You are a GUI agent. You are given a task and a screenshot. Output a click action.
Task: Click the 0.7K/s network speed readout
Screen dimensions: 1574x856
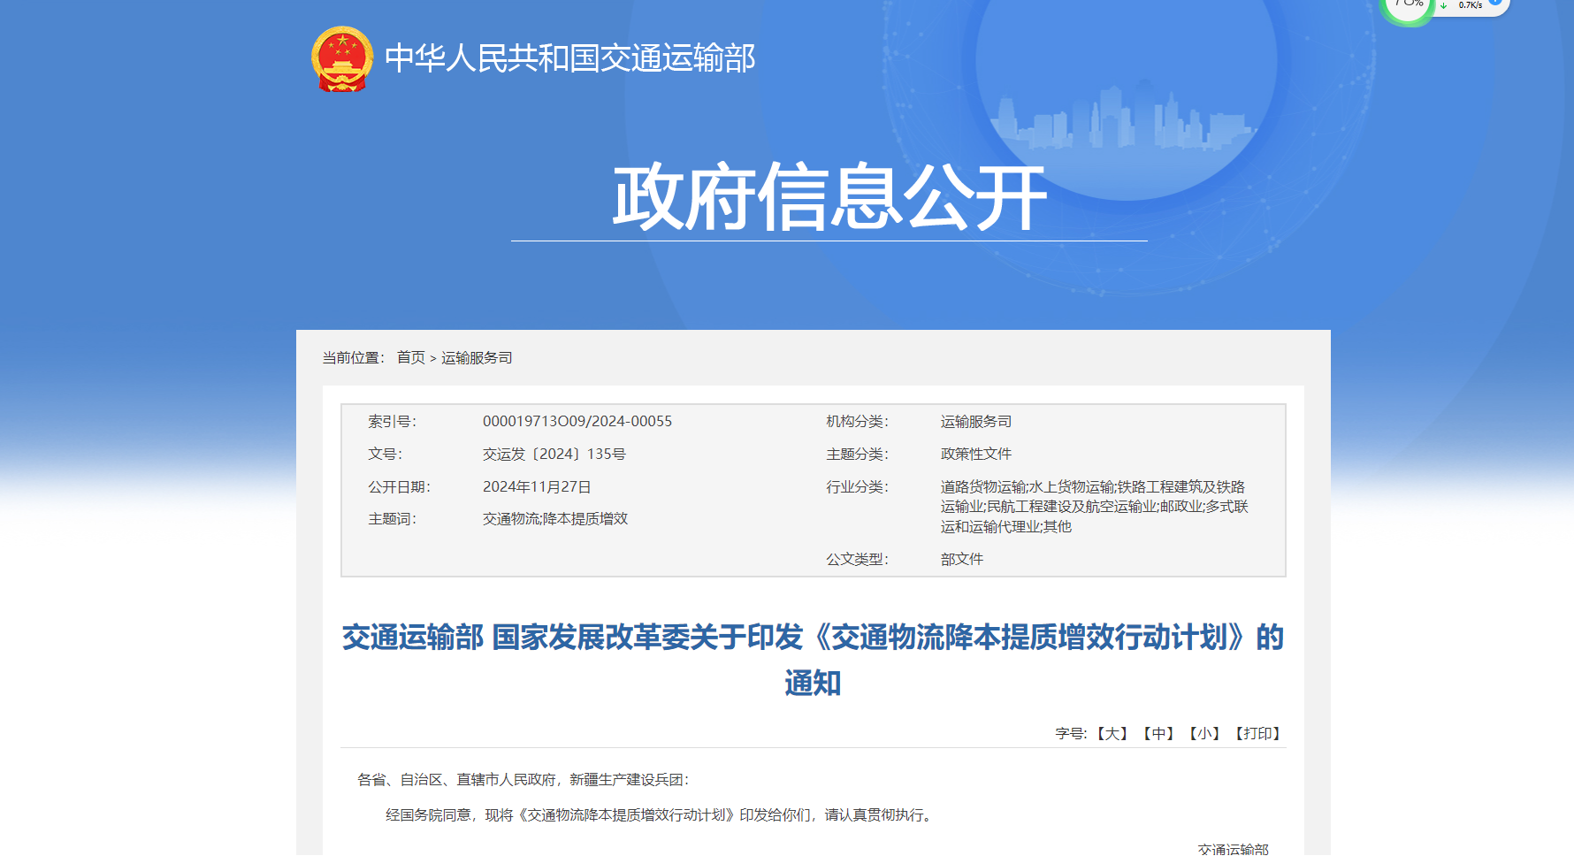(x=1471, y=4)
